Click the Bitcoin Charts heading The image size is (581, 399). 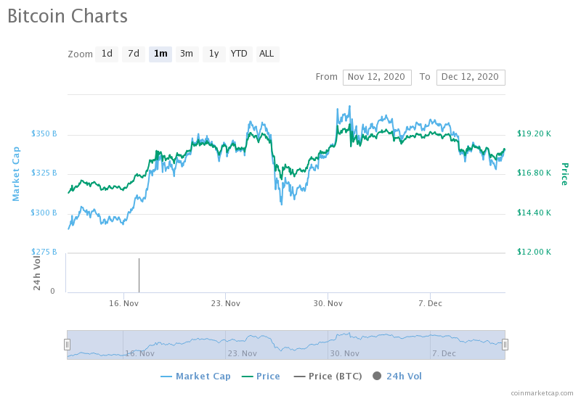tap(68, 16)
